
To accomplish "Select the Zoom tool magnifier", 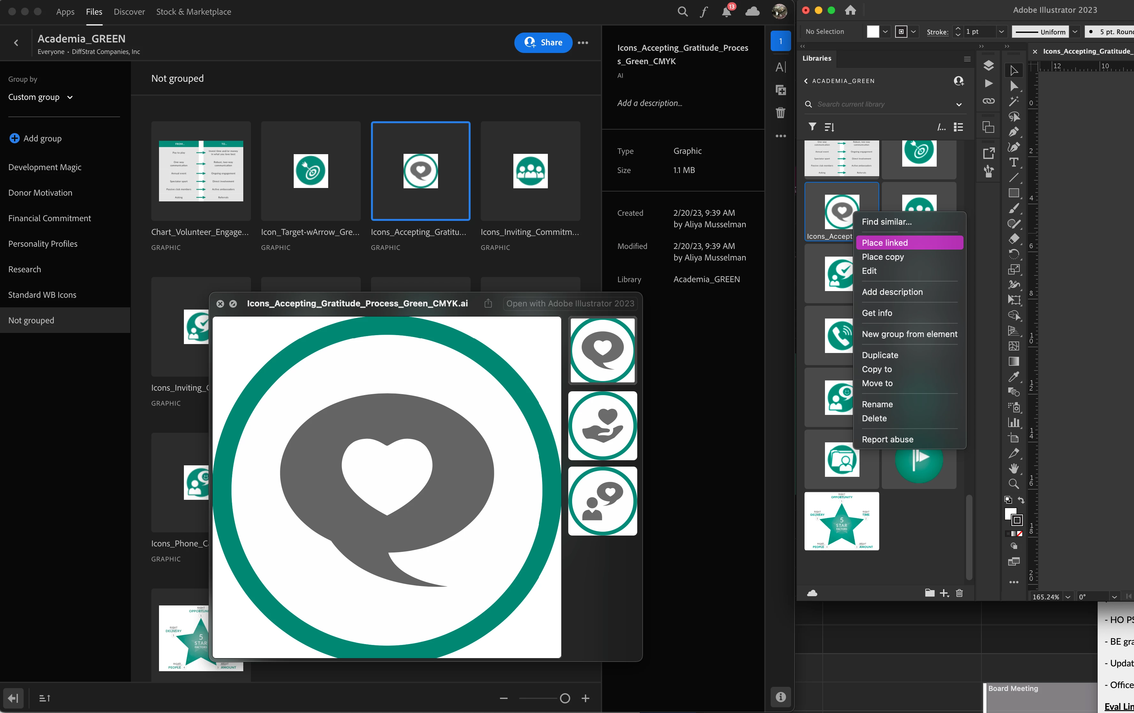I will tap(1013, 484).
